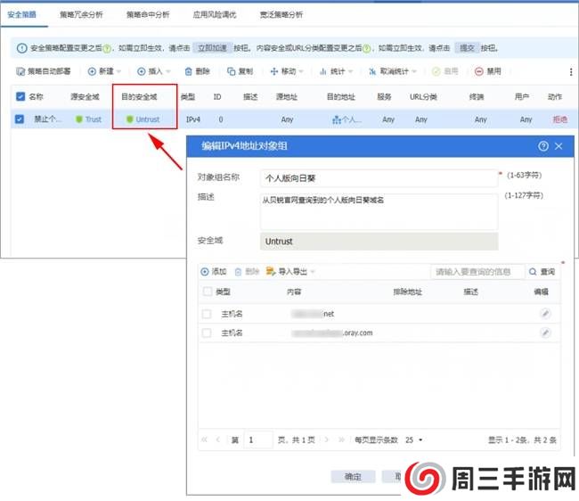Screen dimensions: 579x501
Task: Click edit pencil for the oray.com host row
Action: [x=545, y=333]
